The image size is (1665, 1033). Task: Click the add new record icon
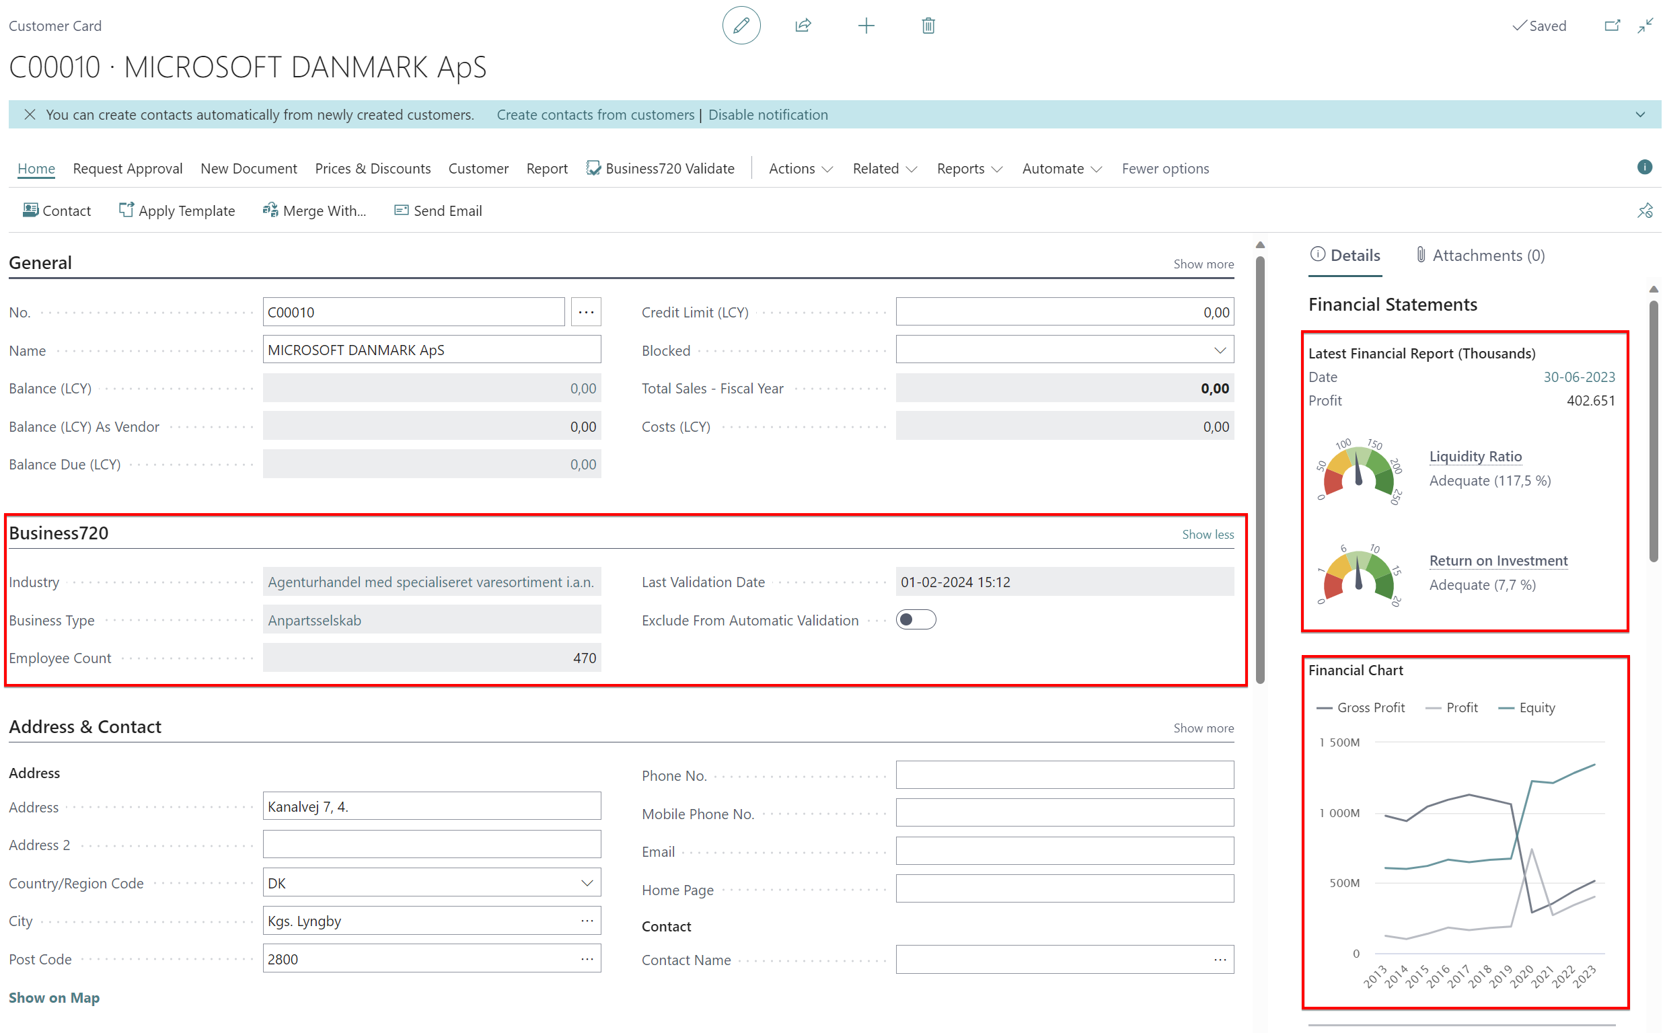click(865, 26)
